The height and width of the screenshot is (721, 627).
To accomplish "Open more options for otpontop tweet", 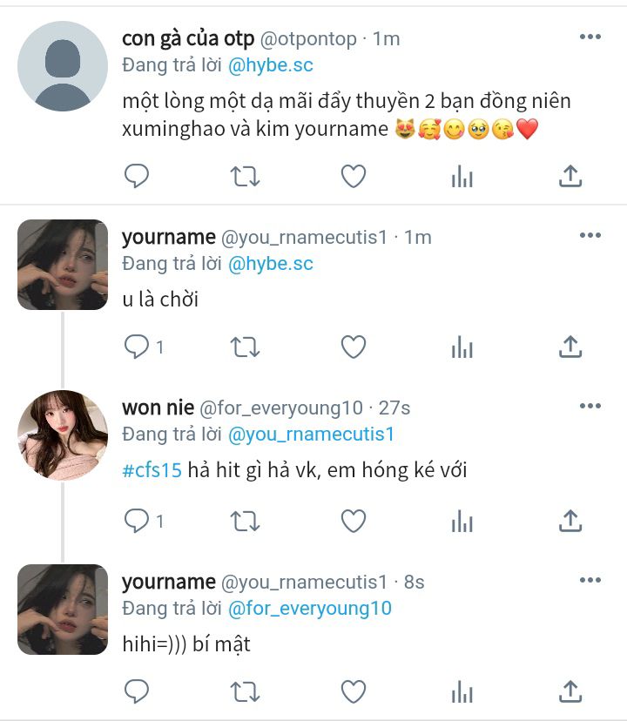I will [590, 37].
